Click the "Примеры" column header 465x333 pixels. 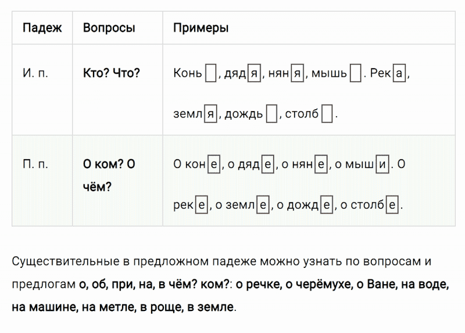coord(201,28)
